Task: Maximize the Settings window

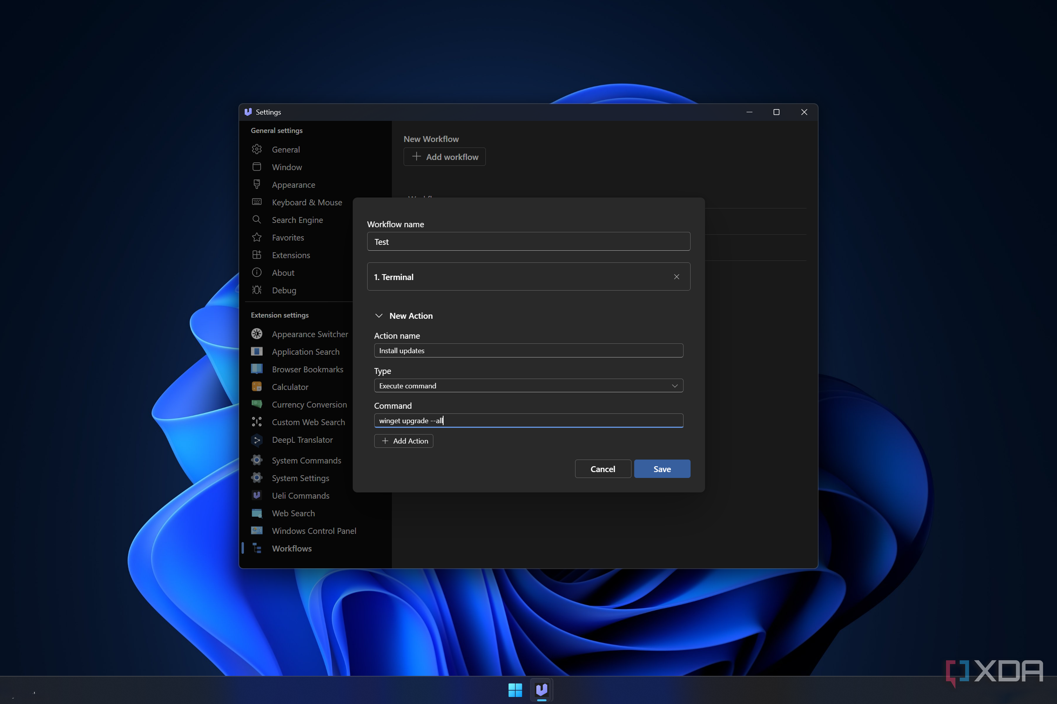Action: coord(776,112)
